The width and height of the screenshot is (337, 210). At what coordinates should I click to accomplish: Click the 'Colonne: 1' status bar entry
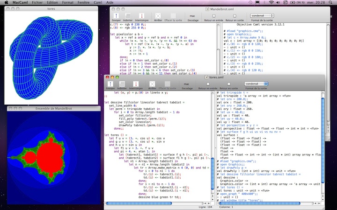(226, 207)
